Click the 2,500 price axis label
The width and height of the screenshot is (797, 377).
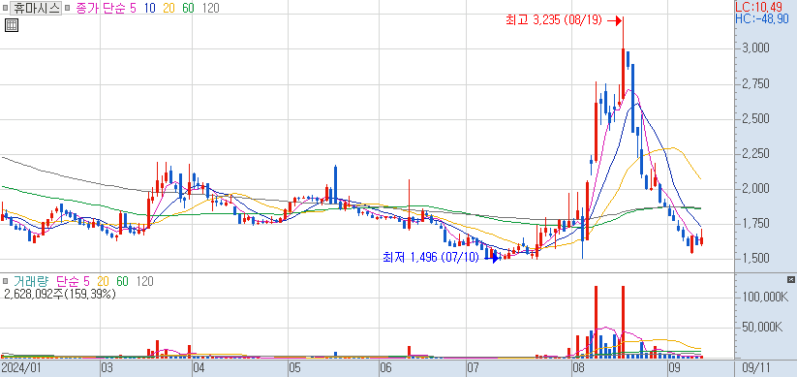click(754, 119)
